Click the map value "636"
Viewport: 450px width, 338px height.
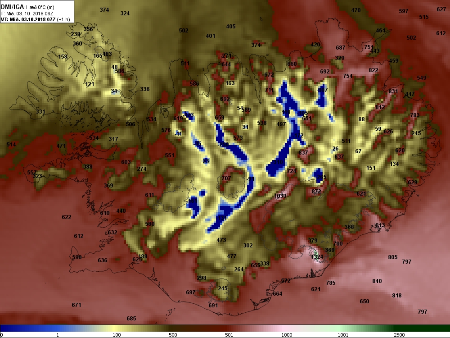pos(103,260)
